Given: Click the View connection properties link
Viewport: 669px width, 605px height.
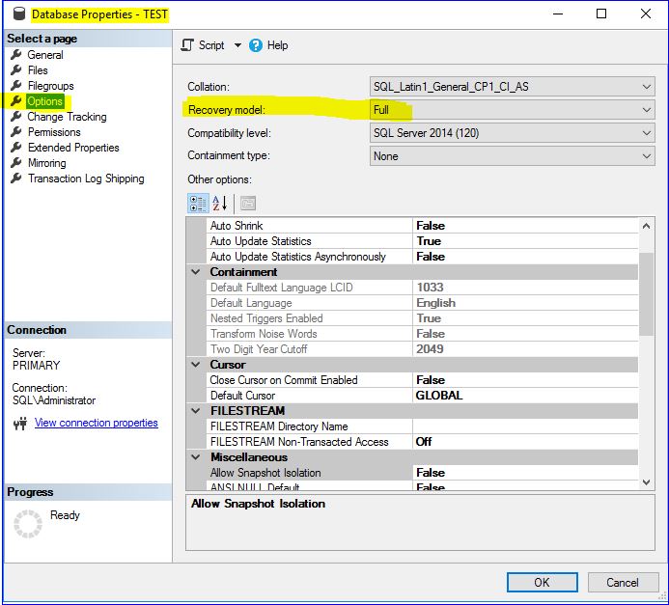Looking at the screenshot, I should (x=96, y=423).
